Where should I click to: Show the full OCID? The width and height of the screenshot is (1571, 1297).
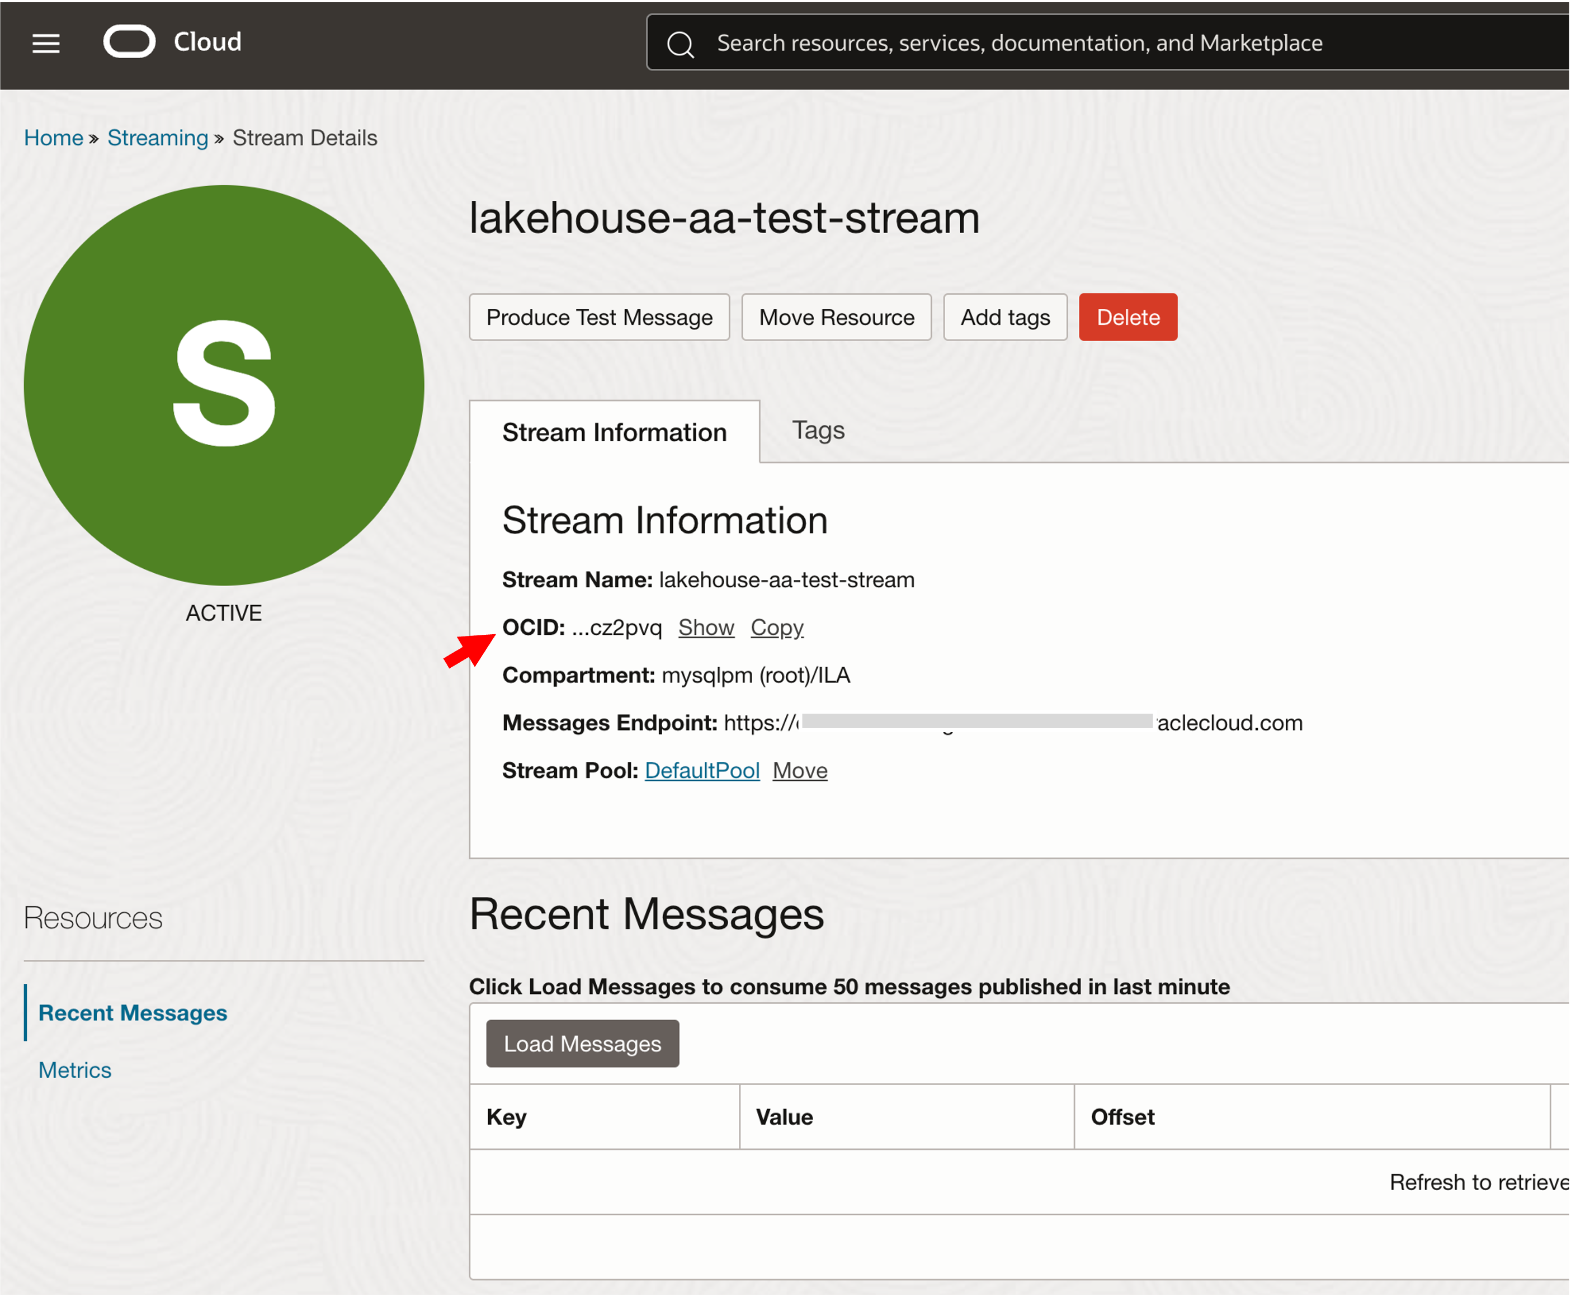(706, 628)
